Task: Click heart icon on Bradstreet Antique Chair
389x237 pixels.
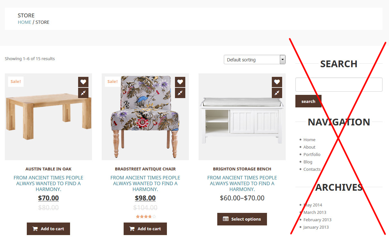Action: (x=180, y=82)
